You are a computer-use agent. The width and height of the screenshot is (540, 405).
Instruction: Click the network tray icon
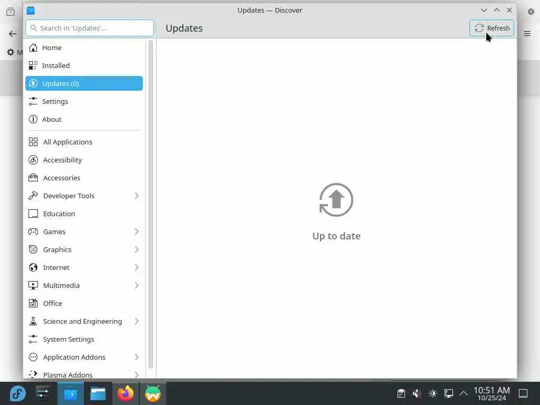pos(448,393)
